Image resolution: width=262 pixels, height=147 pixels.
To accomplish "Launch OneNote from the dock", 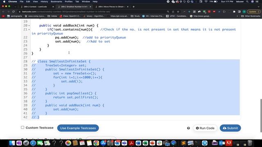I will 19,143.
